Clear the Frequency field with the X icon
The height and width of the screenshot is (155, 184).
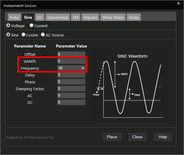(x=83, y=68)
